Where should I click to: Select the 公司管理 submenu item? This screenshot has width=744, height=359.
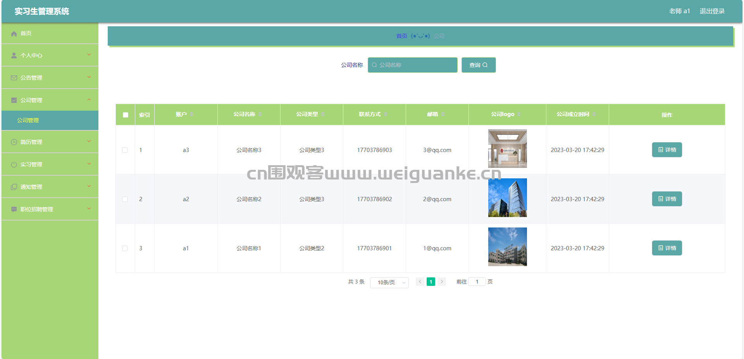point(50,120)
